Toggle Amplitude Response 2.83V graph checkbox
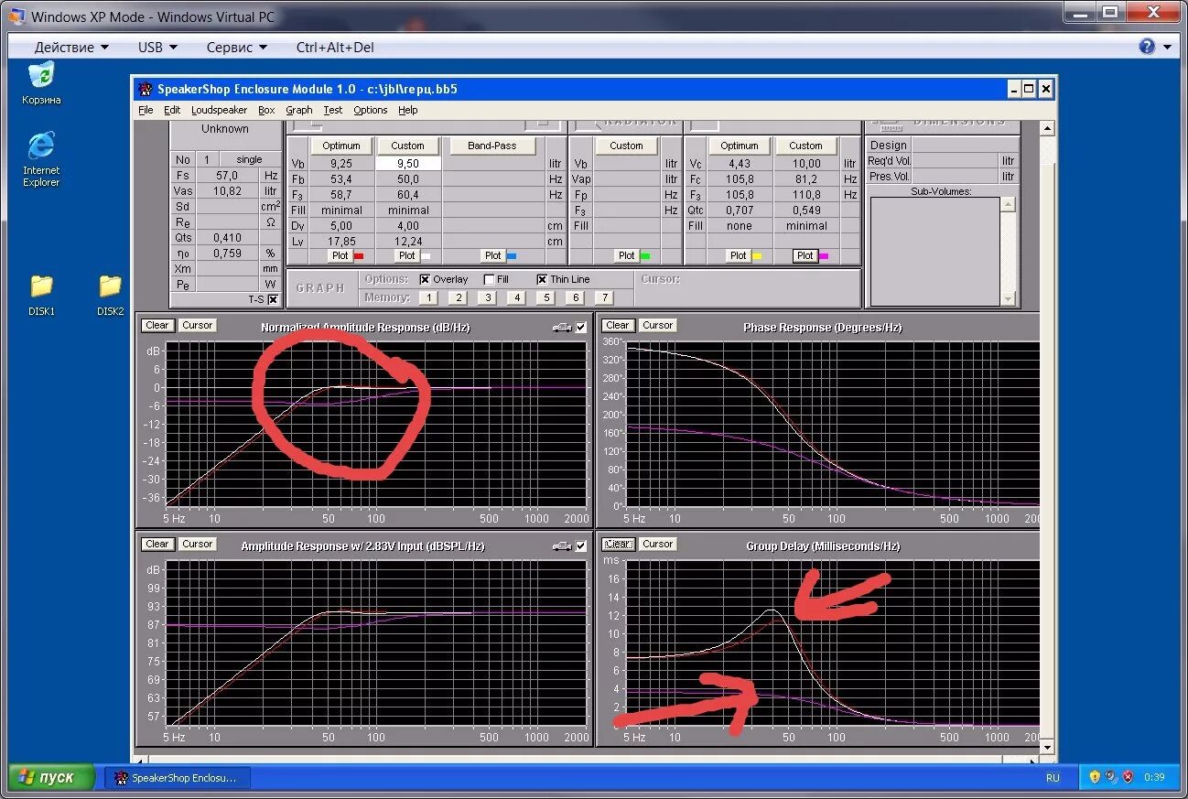 click(580, 545)
